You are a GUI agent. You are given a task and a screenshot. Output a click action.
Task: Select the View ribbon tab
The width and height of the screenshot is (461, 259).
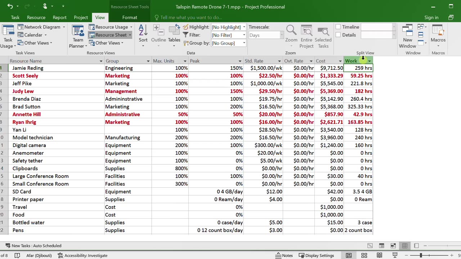[x=100, y=17]
